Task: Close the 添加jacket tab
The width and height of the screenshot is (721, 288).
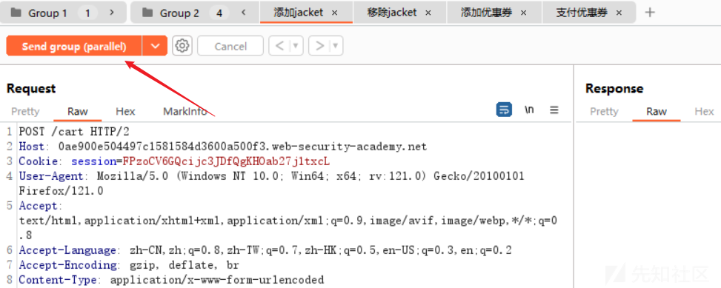Action: click(x=335, y=13)
